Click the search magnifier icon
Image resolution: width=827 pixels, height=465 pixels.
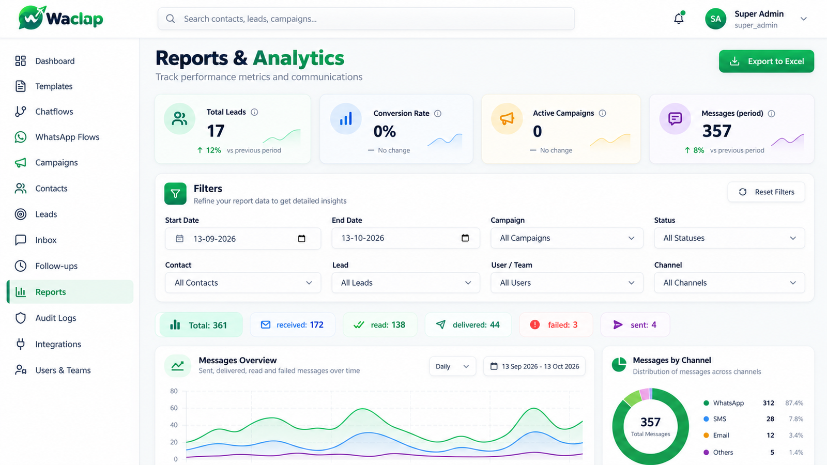tap(171, 19)
